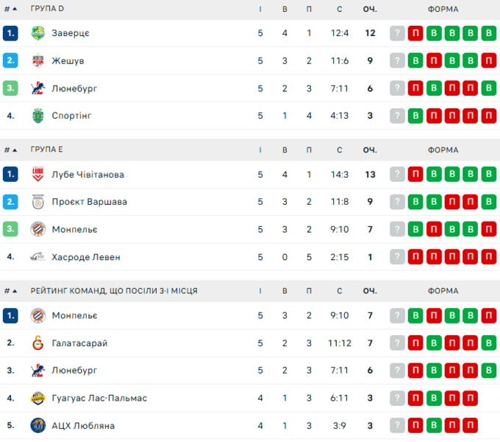
Task: Click the Проєкт Варшава team logo
Action: tap(38, 202)
